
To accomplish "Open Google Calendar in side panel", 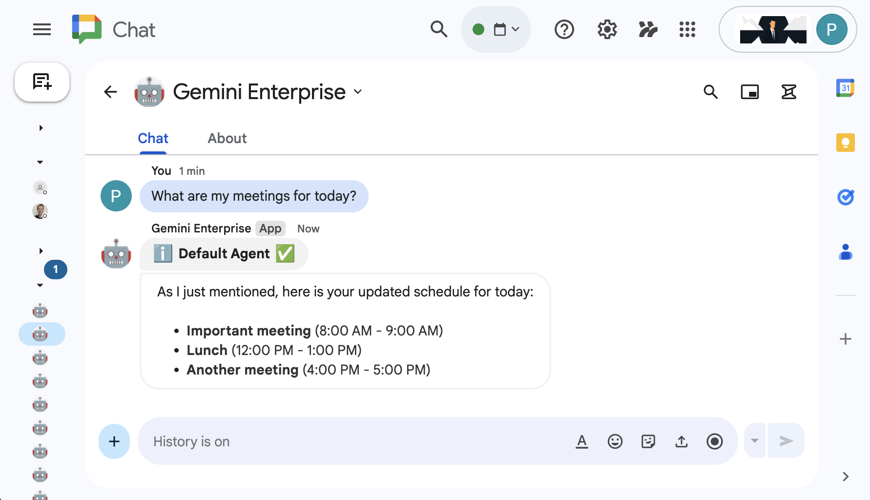I will click(845, 88).
